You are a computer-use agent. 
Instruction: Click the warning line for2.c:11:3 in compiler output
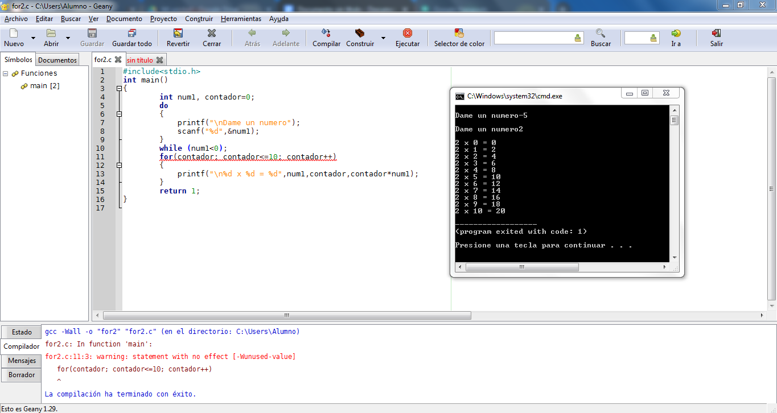tap(170, 357)
